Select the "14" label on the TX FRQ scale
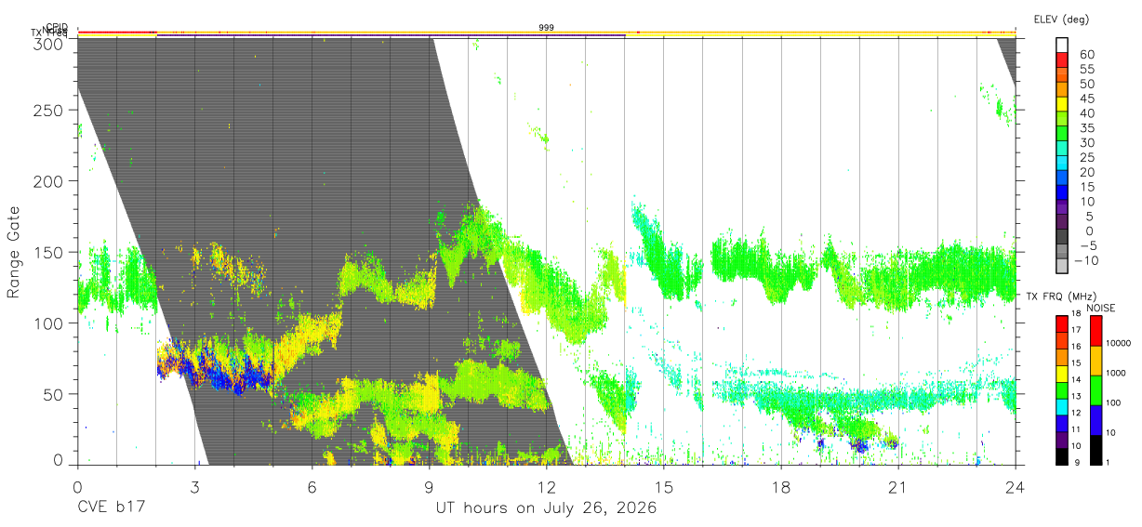The width and height of the screenshot is (1142, 527). [x=1078, y=380]
